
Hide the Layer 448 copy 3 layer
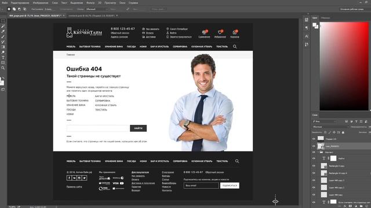click(314, 180)
